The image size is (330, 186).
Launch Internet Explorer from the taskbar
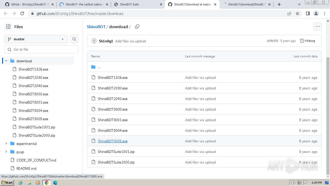pyautogui.click(x=21, y=183)
